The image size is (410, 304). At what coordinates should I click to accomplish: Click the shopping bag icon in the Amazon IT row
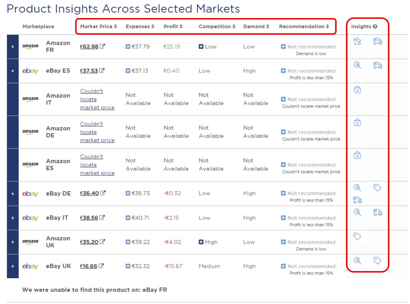(357, 90)
